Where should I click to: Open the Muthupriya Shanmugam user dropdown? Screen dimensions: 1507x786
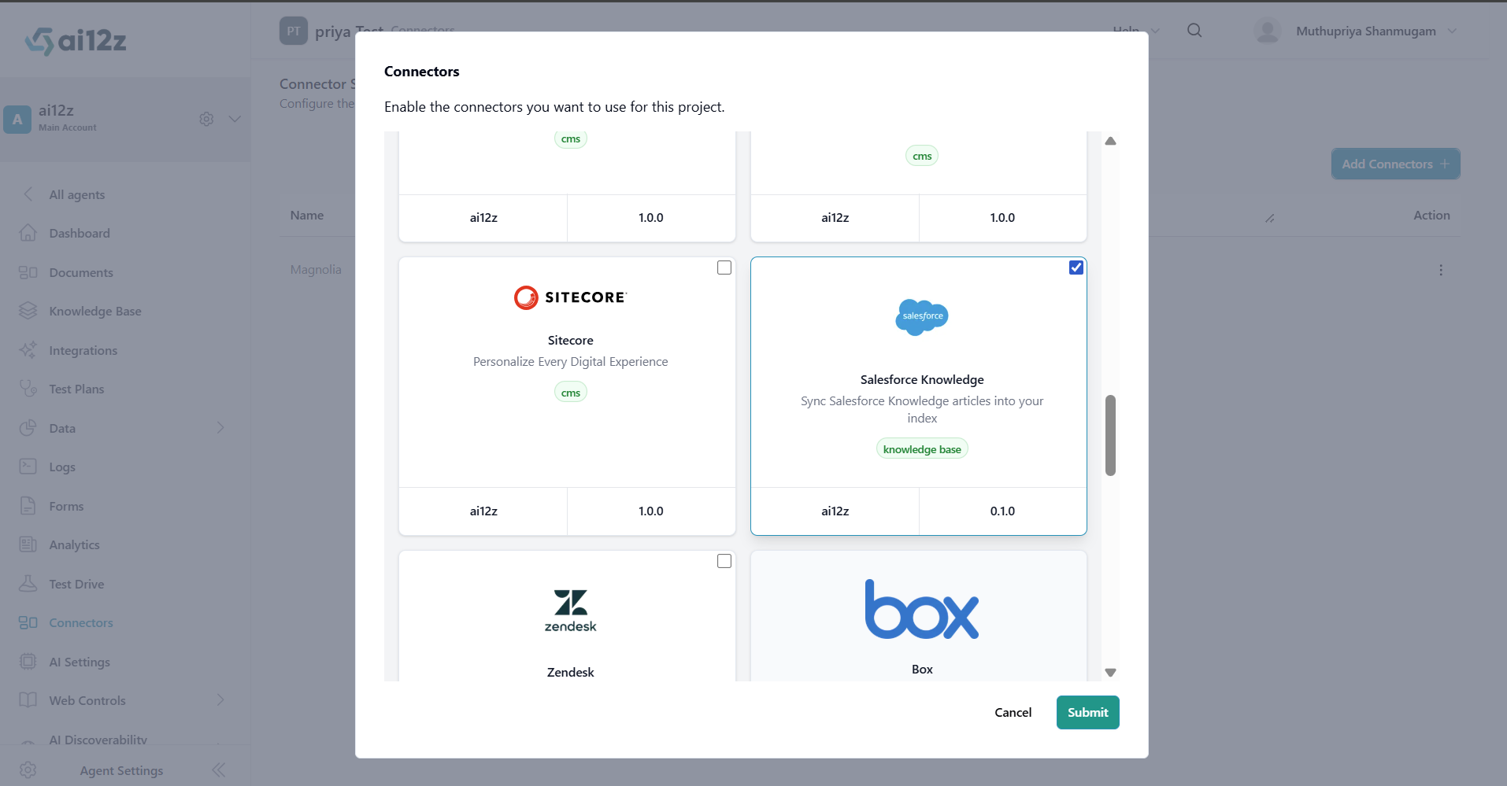tap(1452, 31)
